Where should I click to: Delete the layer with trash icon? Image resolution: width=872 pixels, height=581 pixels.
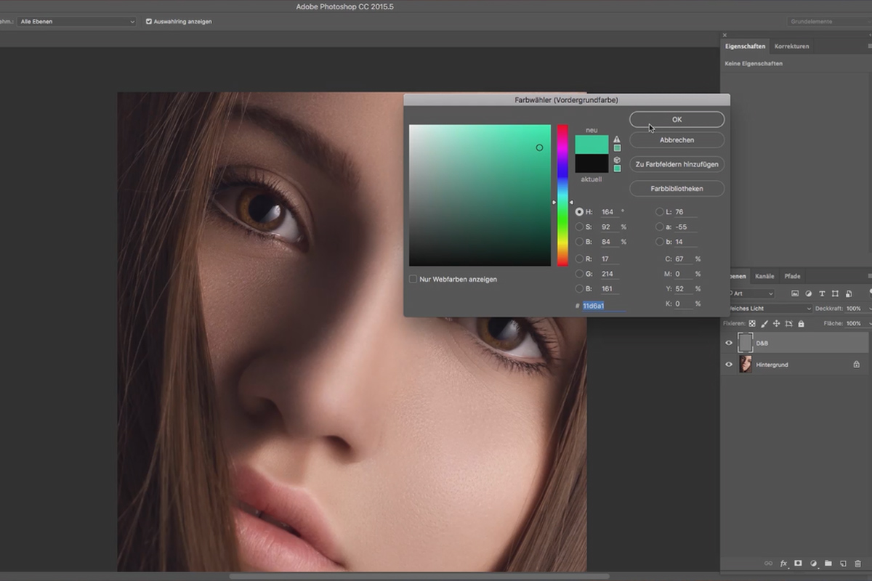[x=857, y=564]
